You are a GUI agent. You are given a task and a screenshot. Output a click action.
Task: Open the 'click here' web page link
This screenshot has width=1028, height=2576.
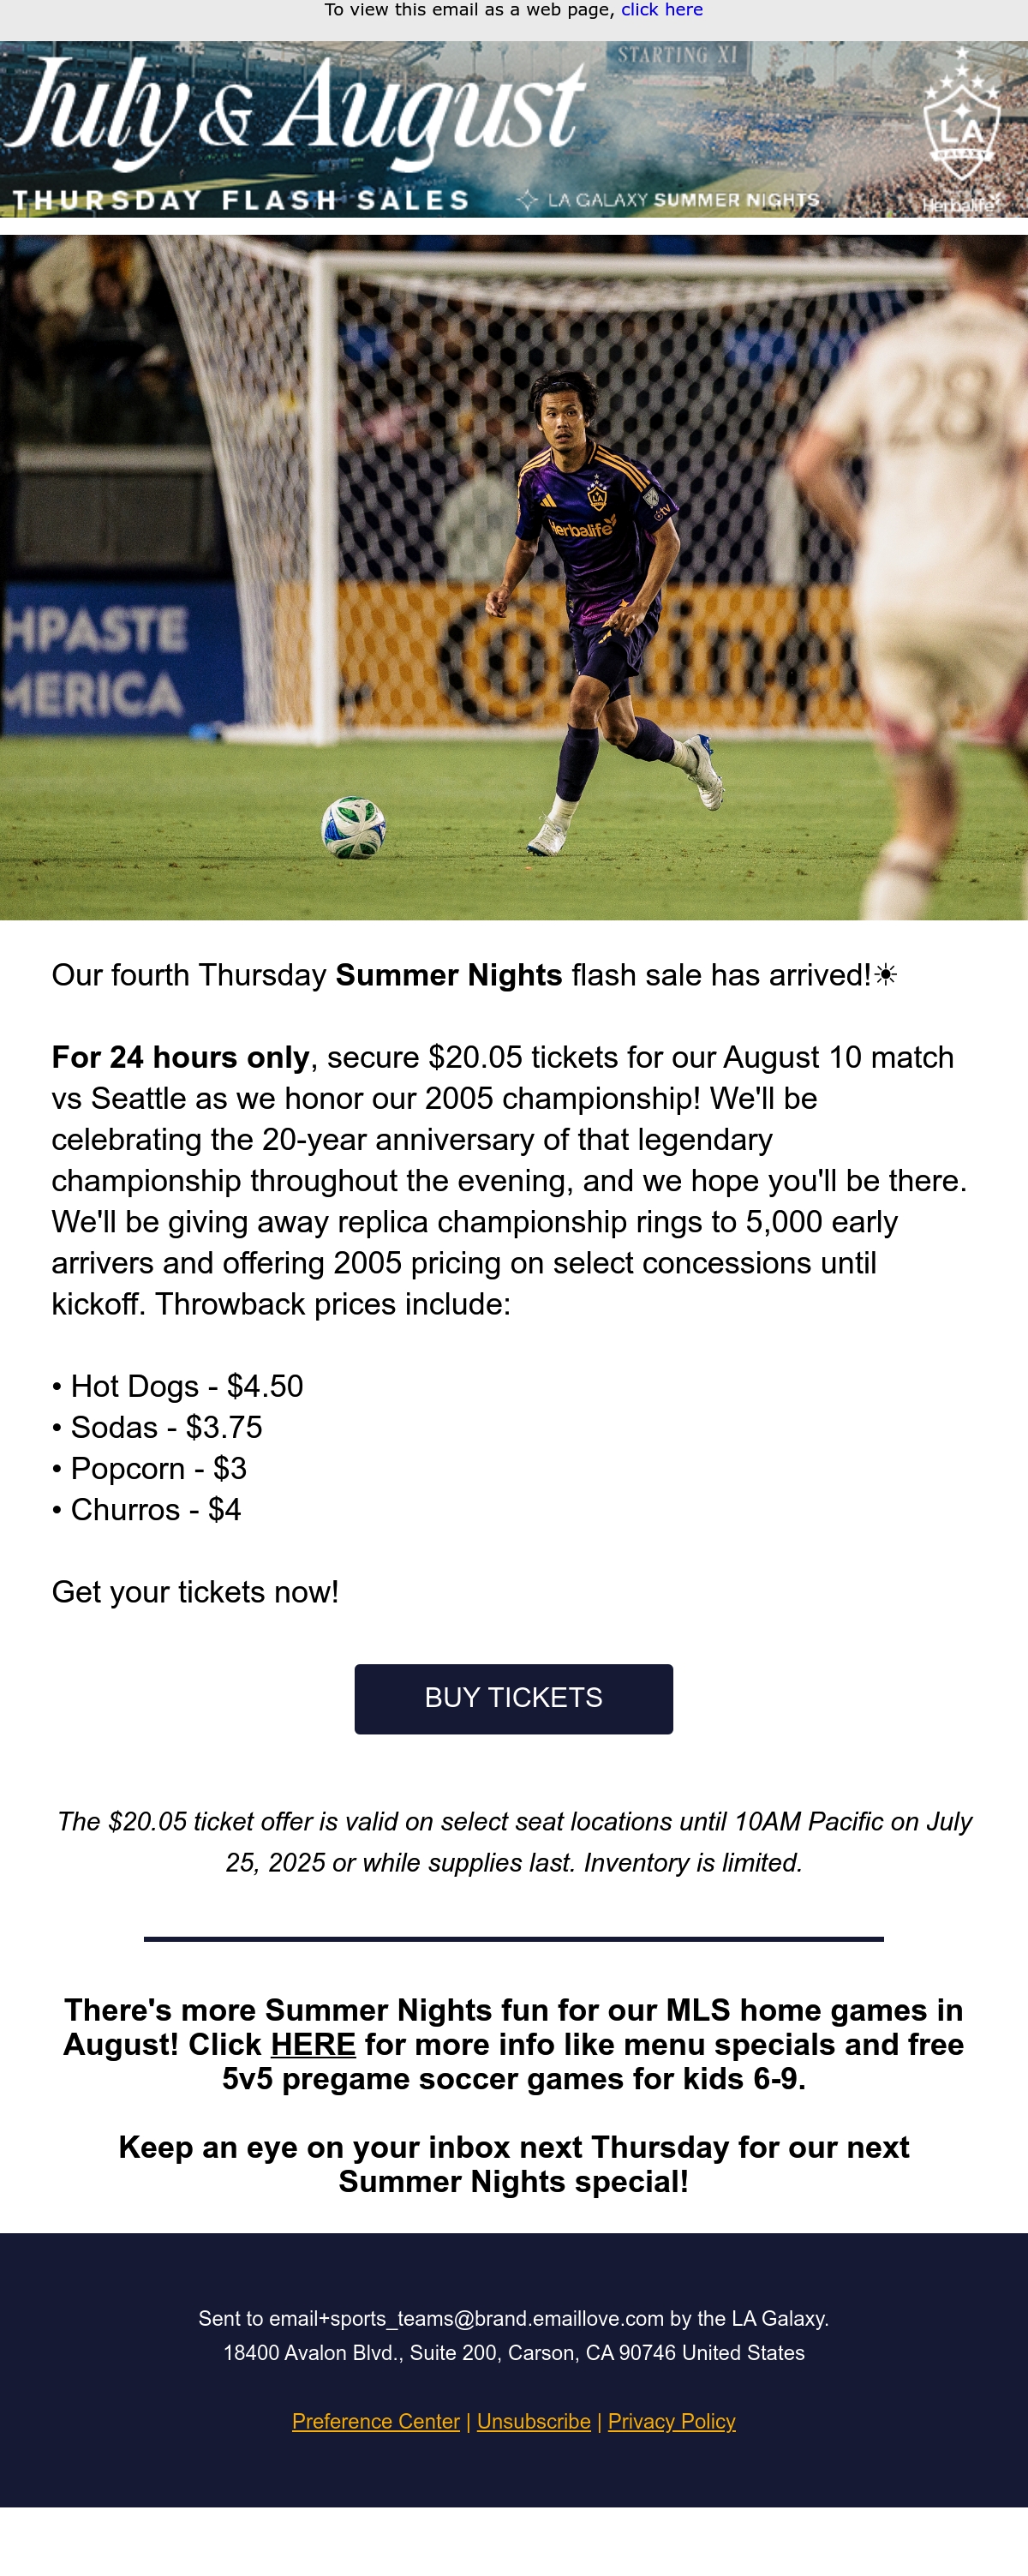662,10
